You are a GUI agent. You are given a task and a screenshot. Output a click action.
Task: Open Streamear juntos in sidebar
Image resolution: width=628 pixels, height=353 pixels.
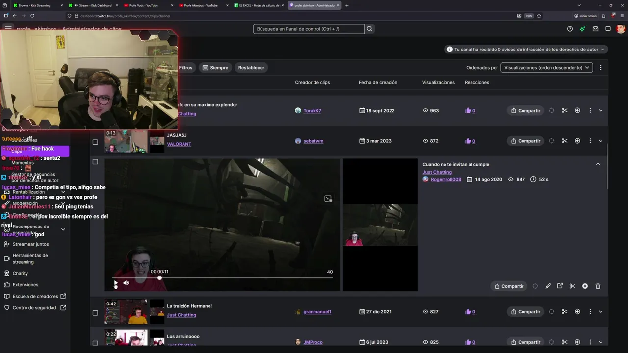coord(30,244)
